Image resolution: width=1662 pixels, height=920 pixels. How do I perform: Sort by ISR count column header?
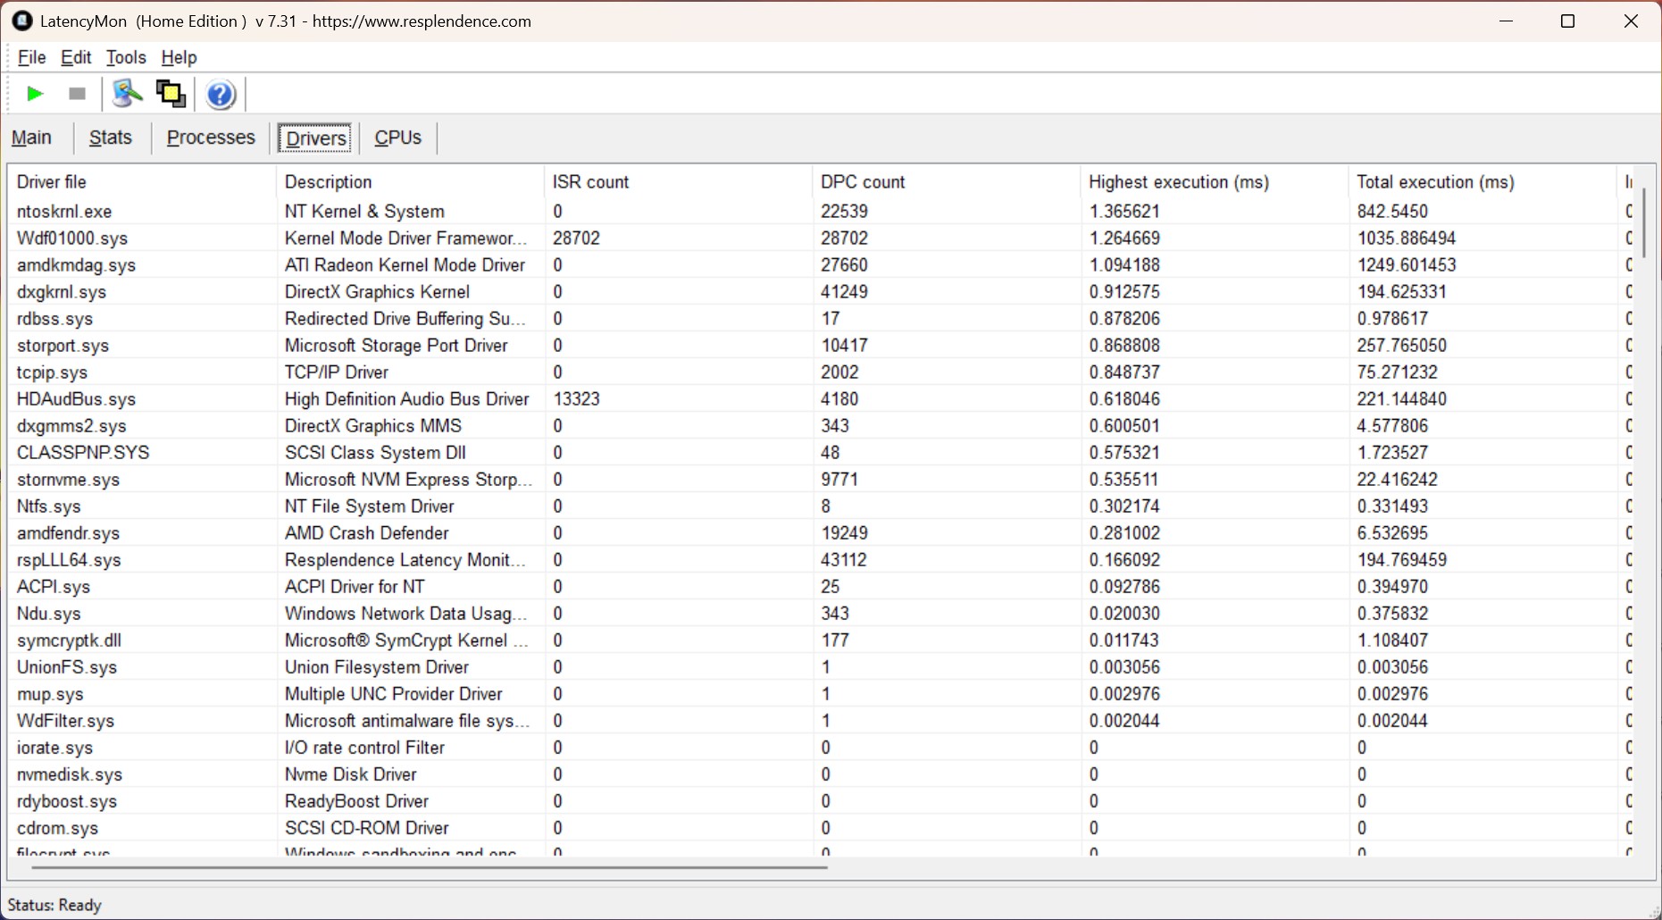coord(590,182)
